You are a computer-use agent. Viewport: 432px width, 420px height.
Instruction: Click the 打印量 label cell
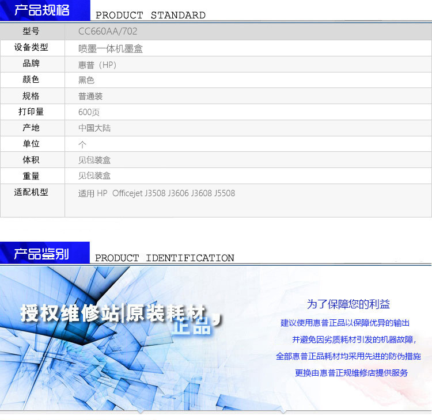click(x=32, y=112)
